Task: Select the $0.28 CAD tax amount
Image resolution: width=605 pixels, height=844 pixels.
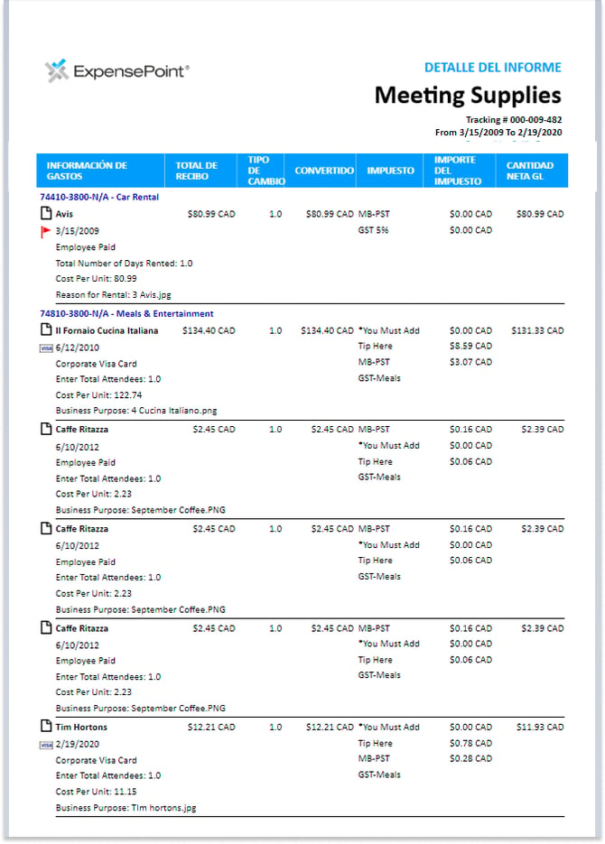Action: click(x=471, y=759)
